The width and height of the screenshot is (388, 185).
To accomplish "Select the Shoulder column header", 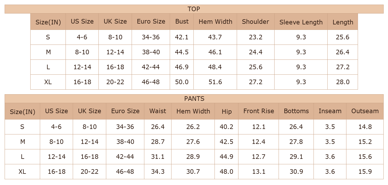I will point(255,22).
